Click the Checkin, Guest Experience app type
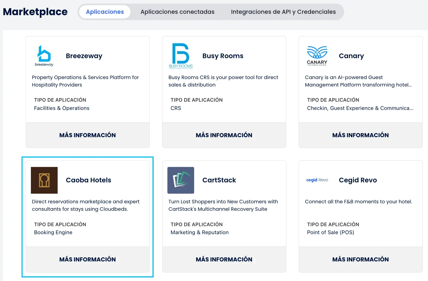 [x=360, y=108]
